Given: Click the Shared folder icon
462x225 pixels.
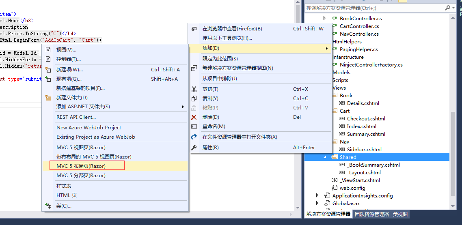Looking at the screenshot, I should [x=335, y=157].
